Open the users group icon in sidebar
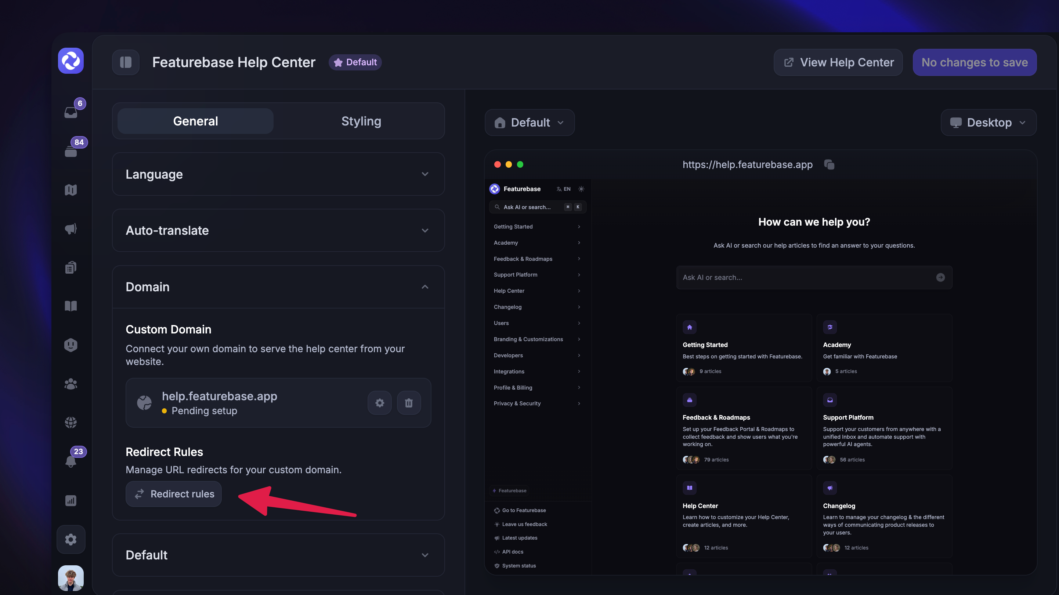Screen dimensions: 1059x595 click(71, 384)
